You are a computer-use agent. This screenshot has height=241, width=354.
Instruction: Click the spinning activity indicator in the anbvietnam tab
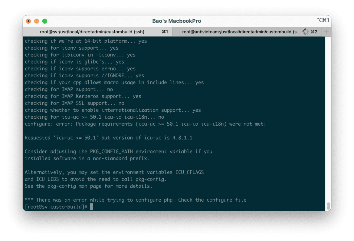tap(305, 31)
